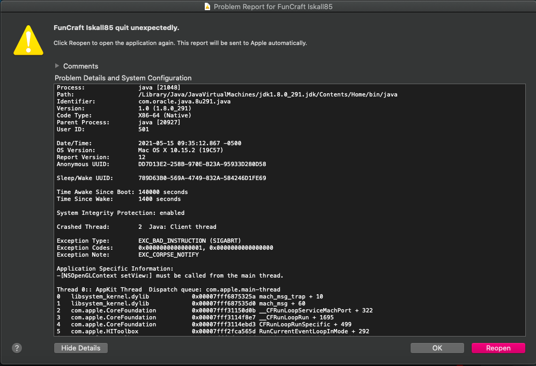This screenshot has width=536, height=366.
Task: Click stack frame CFRunLoopRunSpecific
Action: (x=204, y=324)
